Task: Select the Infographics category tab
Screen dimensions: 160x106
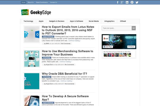Action: (109, 21)
